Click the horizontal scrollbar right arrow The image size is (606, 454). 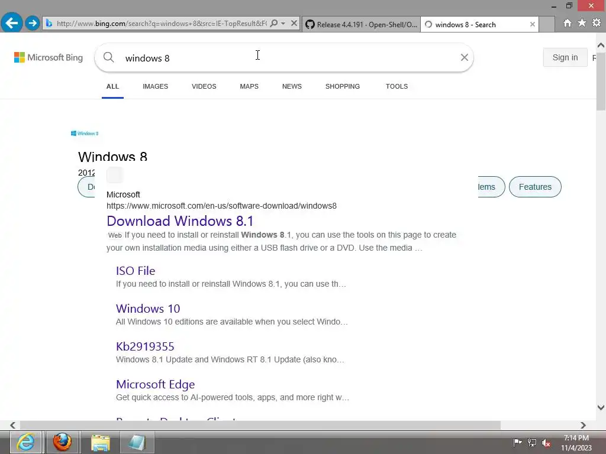click(583, 425)
